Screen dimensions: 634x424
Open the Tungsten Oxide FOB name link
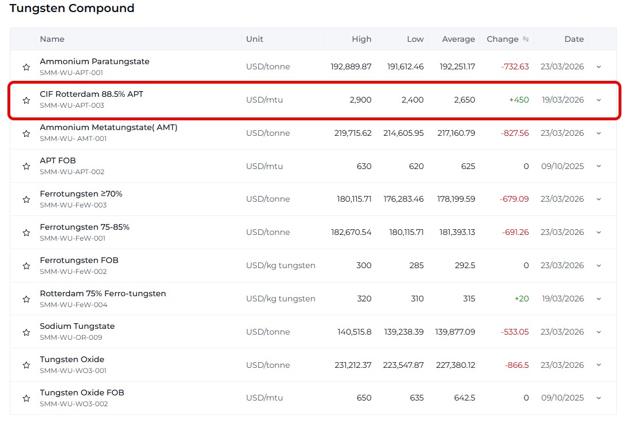pos(82,392)
